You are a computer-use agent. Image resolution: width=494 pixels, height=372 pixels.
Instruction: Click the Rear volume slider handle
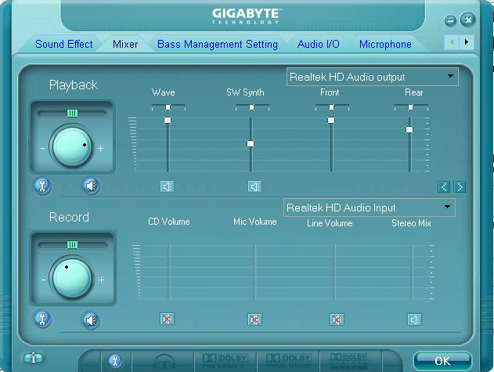(x=409, y=129)
